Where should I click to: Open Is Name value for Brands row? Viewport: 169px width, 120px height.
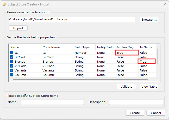pyautogui.click(x=147, y=62)
